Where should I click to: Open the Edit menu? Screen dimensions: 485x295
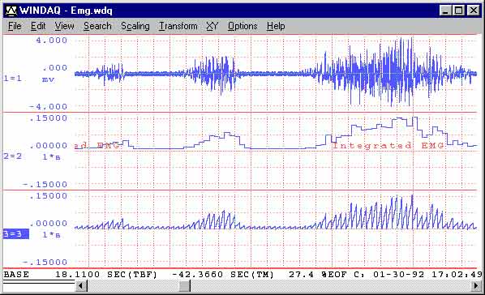[x=38, y=26]
